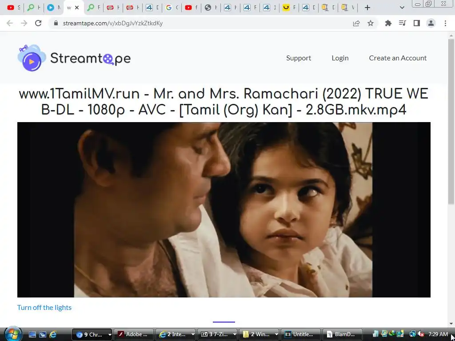Switch to the yellow smiley-icon tab
The image size is (455, 341).
coord(289,8)
